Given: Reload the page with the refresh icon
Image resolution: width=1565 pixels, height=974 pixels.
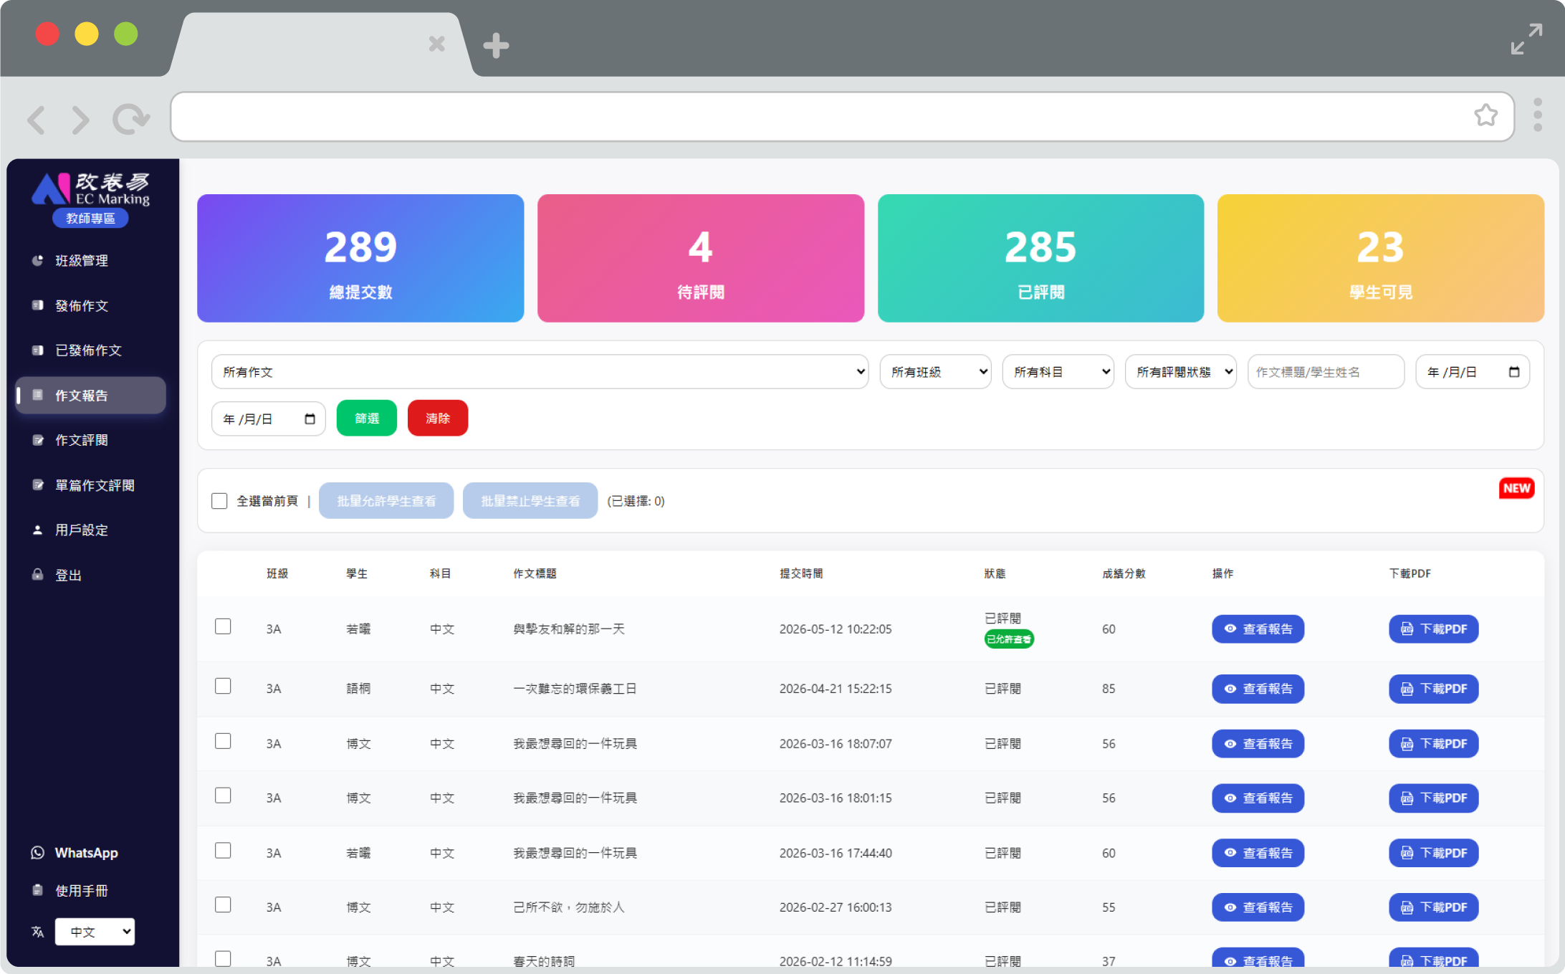Looking at the screenshot, I should click(131, 119).
